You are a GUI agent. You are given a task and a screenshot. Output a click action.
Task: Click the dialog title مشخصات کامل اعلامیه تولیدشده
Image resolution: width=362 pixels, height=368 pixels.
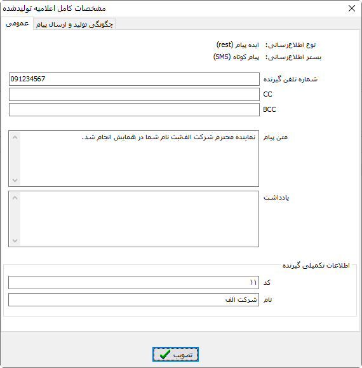pyautogui.click(x=54, y=8)
